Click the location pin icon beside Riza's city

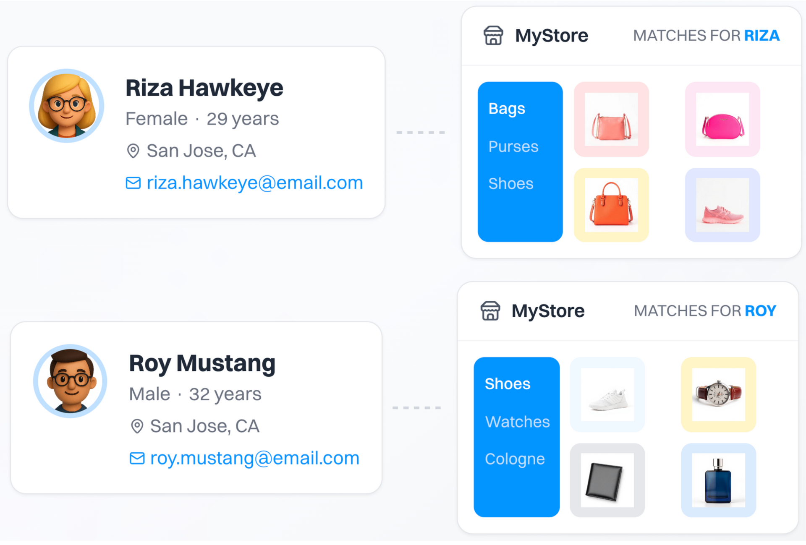(x=133, y=151)
